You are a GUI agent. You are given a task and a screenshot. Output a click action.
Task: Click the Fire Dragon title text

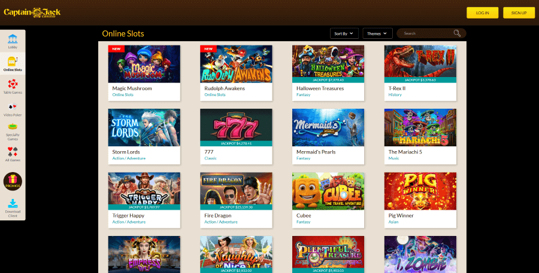[x=217, y=216]
